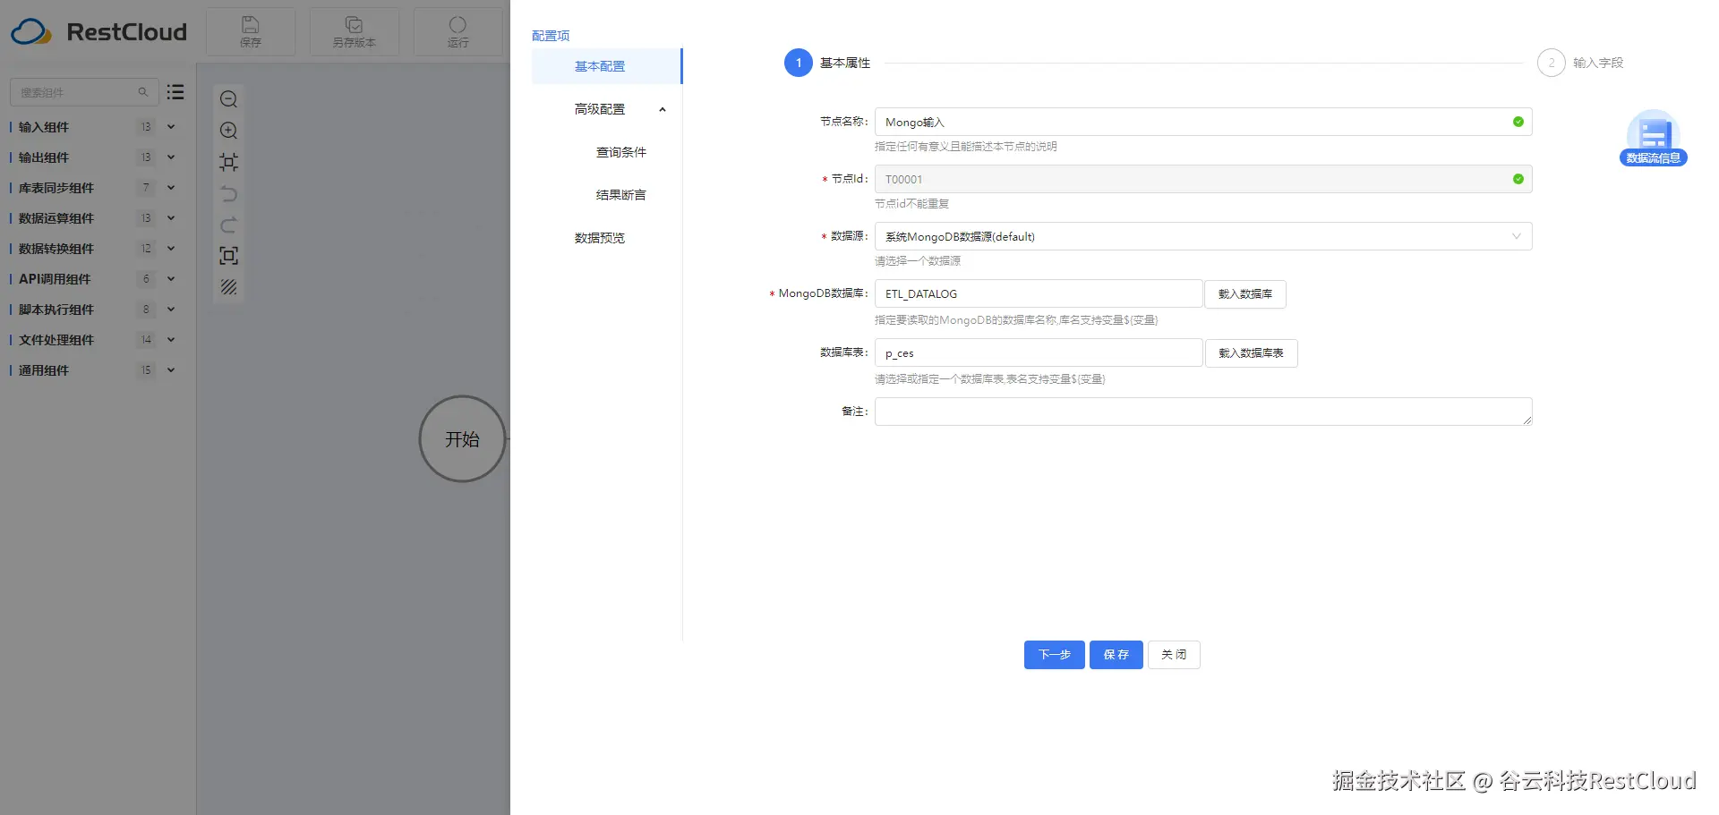Select the 开始 node on canvas

click(462, 439)
